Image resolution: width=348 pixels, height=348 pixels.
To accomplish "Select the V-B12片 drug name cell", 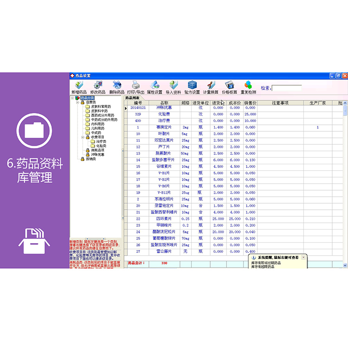I will click(164, 193).
